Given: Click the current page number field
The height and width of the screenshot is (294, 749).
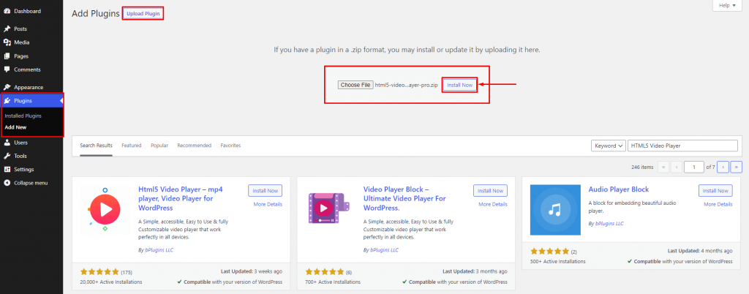Looking at the screenshot, I should (694, 167).
